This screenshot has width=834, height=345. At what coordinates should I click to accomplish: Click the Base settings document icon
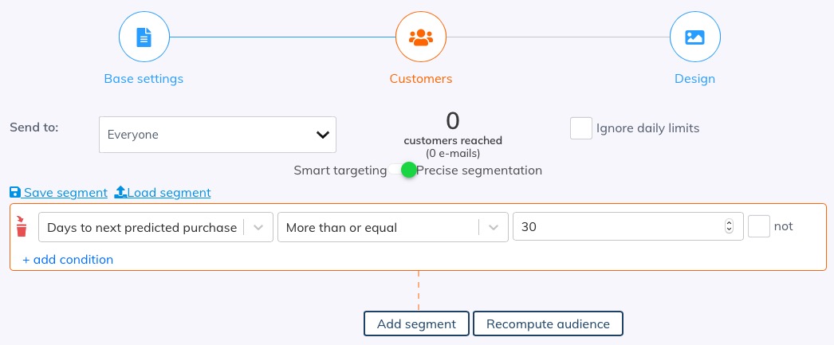tap(144, 37)
